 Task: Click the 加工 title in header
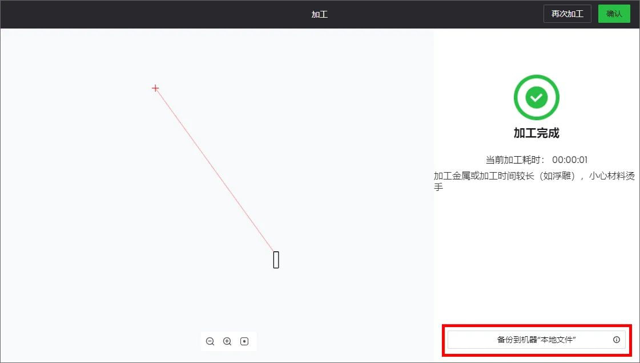coord(320,14)
